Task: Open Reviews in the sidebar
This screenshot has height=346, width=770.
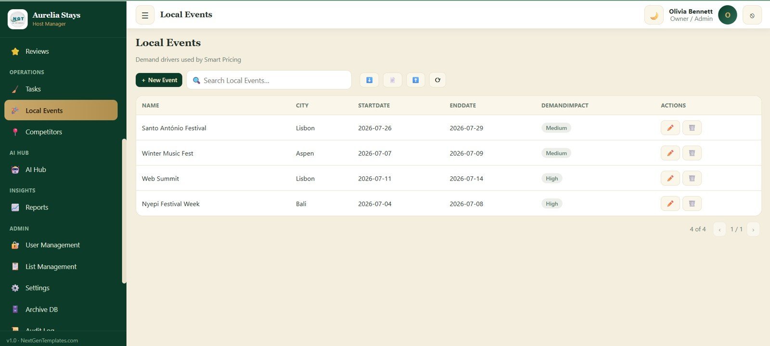Action: 61,51
